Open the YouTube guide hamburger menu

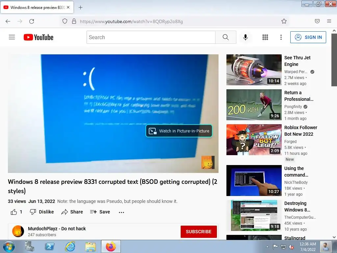tap(12, 37)
